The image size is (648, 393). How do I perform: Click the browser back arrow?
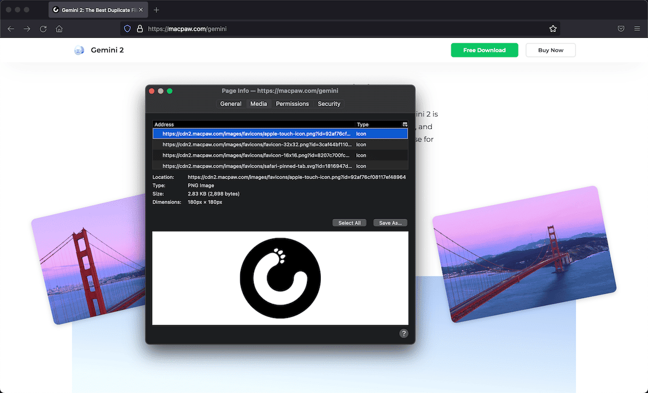point(11,29)
